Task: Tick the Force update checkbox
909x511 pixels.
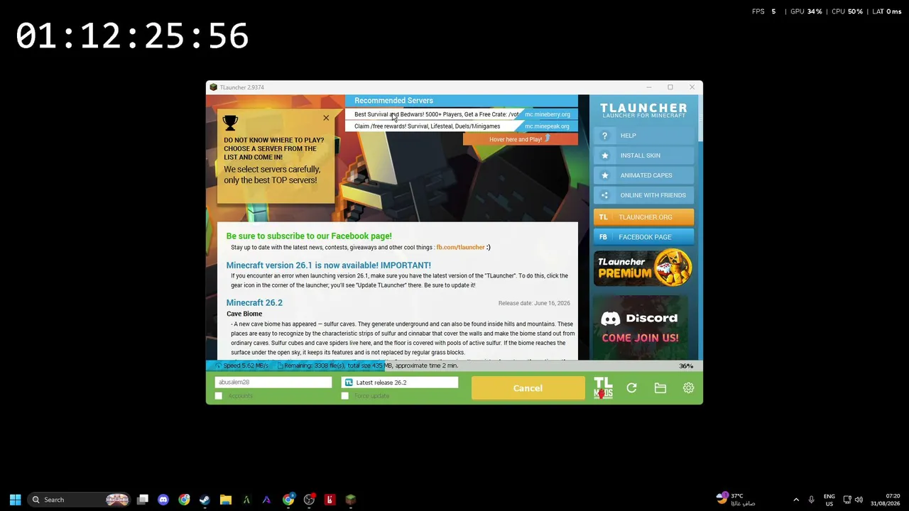Action: (x=345, y=396)
